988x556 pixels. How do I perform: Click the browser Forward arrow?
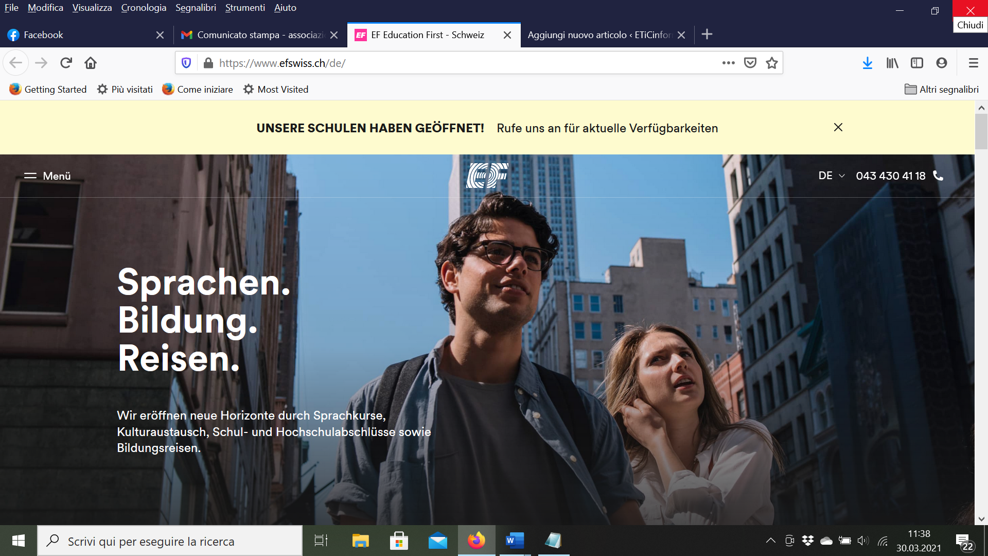(x=41, y=63)
